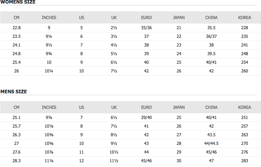Select the UK header in the mens table

tap(114, 107)
